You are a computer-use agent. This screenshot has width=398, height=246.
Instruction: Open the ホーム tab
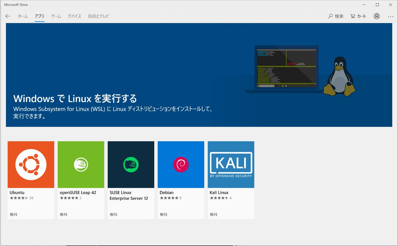click(23, 16)
